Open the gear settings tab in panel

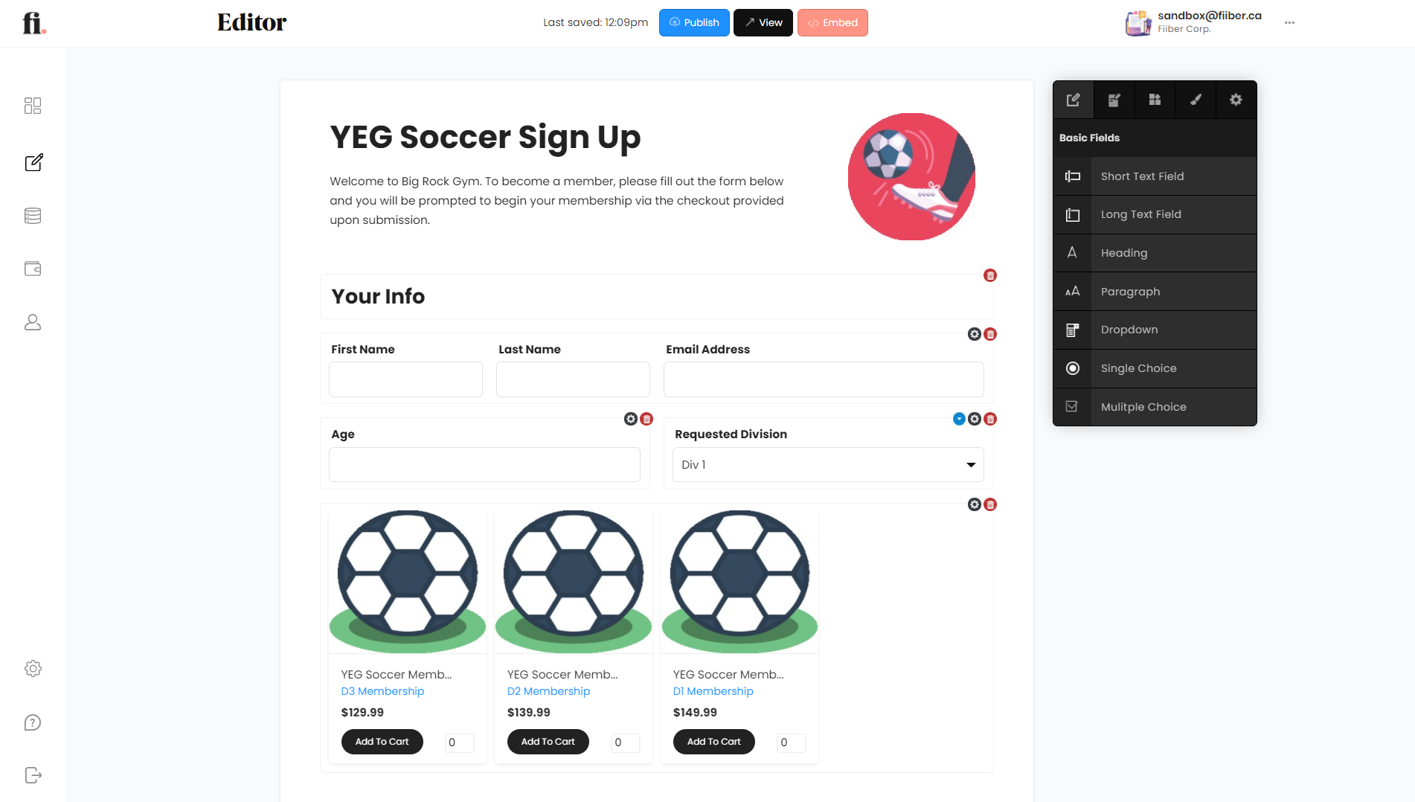[1236, 100]
